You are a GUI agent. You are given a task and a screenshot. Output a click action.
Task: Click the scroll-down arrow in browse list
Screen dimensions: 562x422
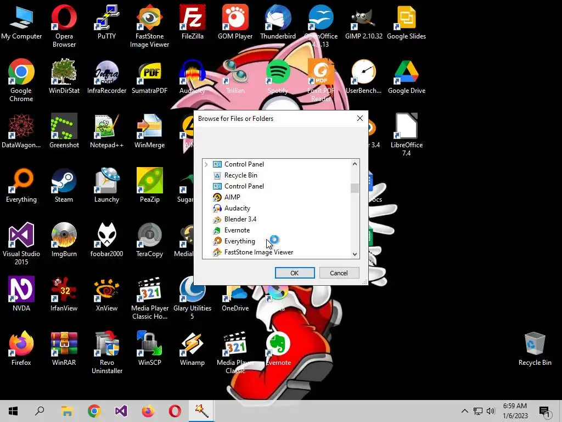click(x=355, y=254)
